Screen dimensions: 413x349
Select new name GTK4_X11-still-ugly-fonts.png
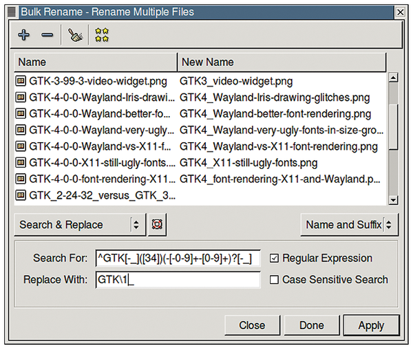(x=248, y=162)
